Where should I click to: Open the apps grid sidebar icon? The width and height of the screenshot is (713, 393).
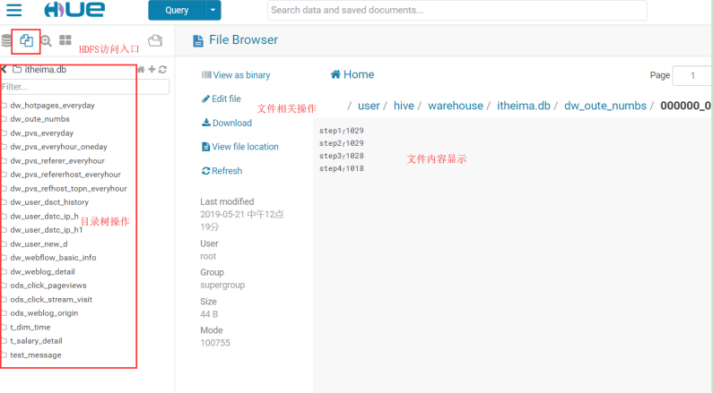click(65, 40)
